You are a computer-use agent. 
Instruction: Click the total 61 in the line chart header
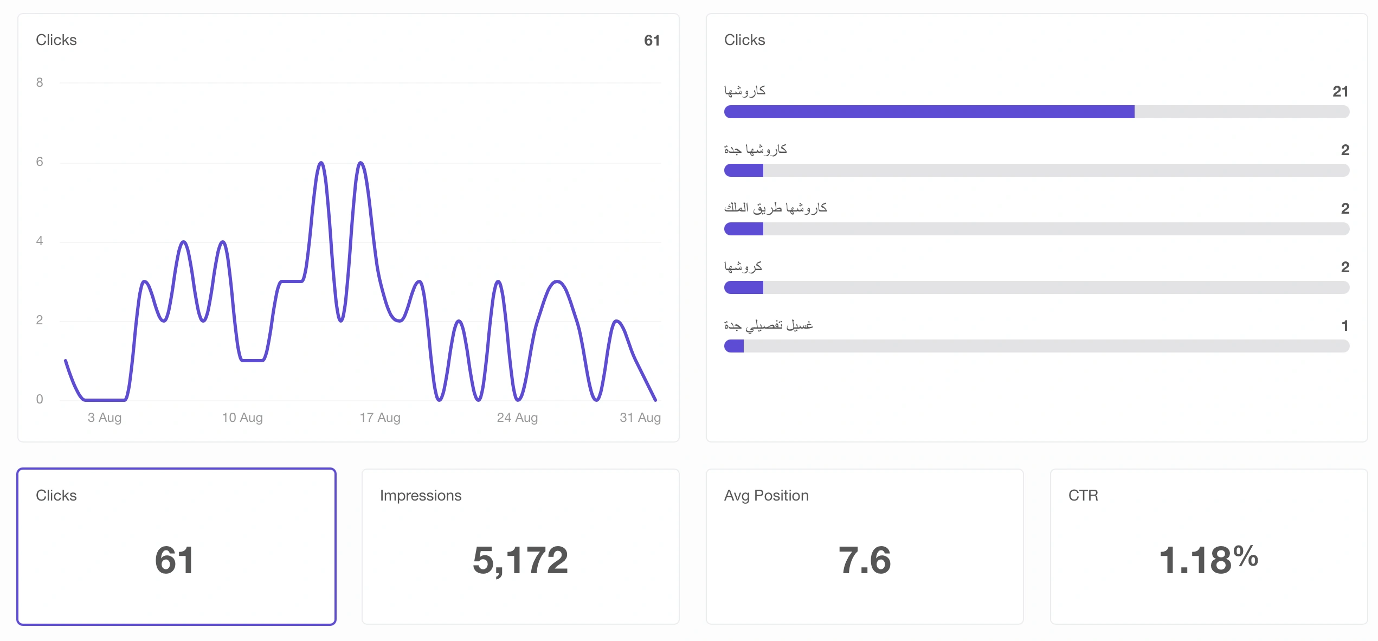click(x=652, y=40)
